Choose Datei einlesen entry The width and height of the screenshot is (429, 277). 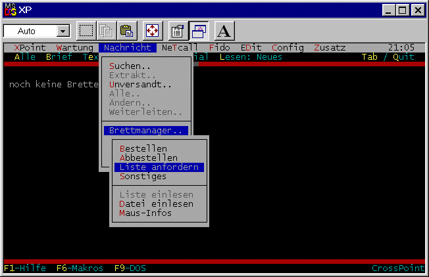157,204
